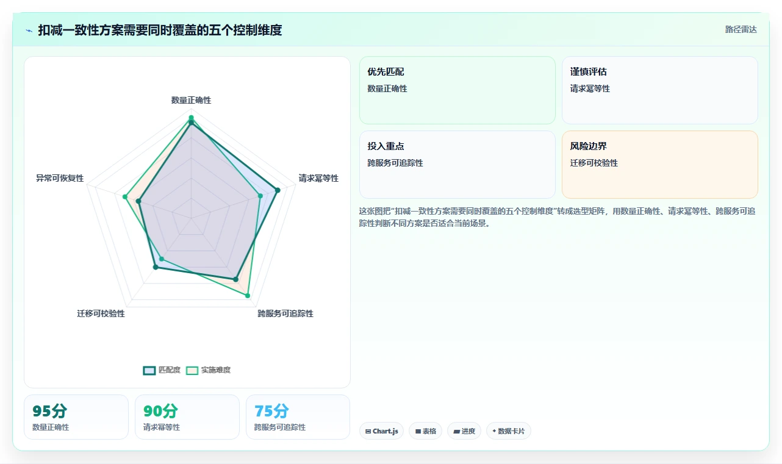The height and width of the screenshot is (464, 782).
Task: Click the 异常可恢复性 radar axis label
Action: click(x=60, y=178)
